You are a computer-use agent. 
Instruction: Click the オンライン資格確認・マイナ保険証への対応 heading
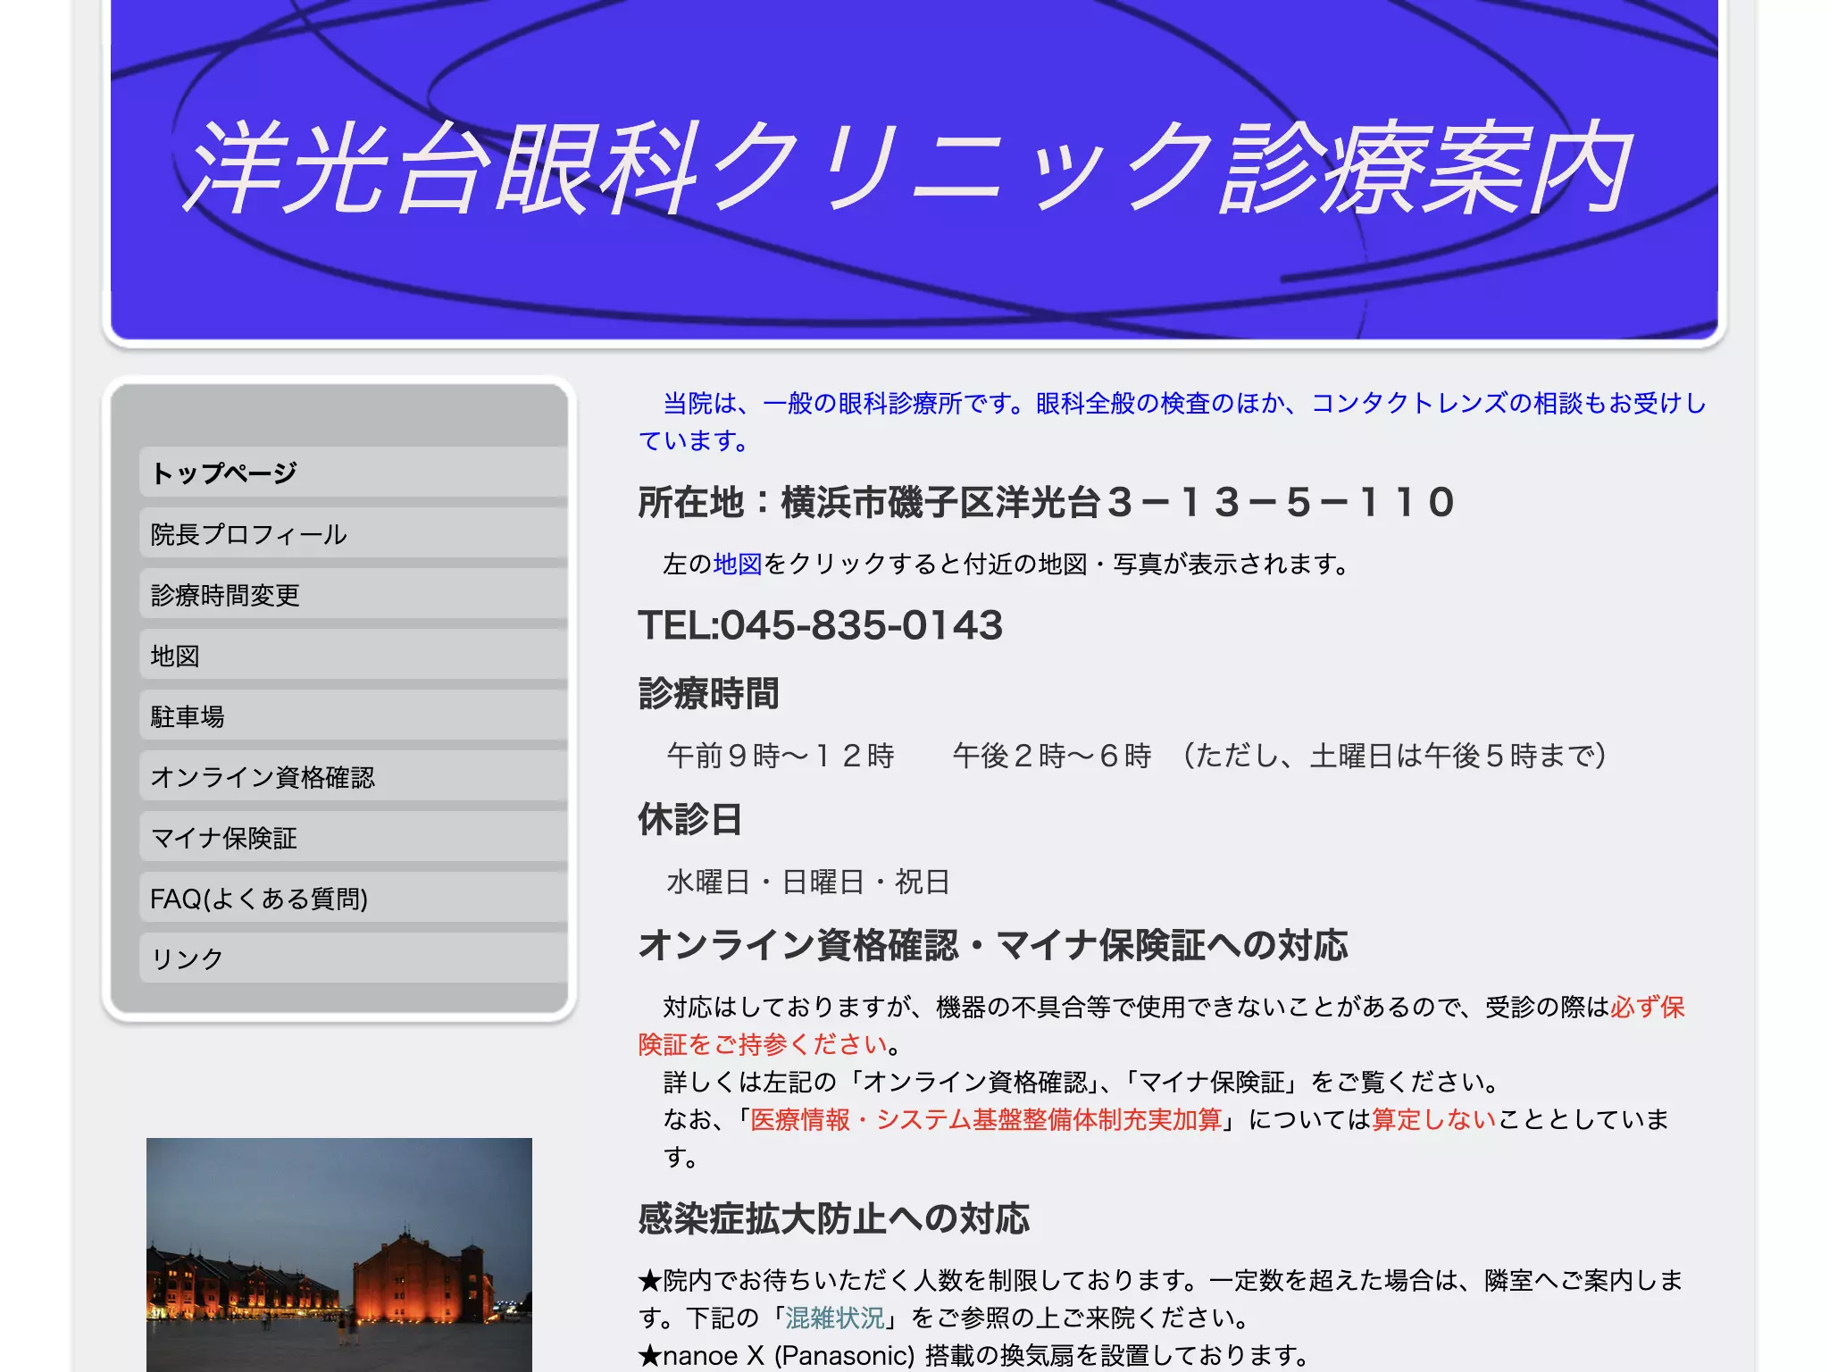tap(993, 945)
